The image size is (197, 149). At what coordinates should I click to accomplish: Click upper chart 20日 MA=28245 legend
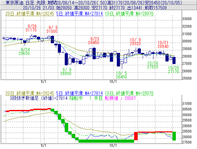[30, 14]
